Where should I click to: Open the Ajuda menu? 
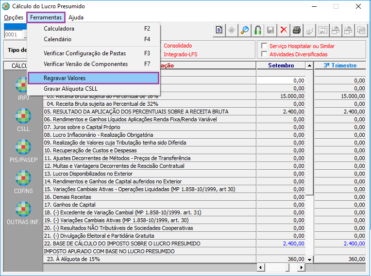tap(76, 17)
